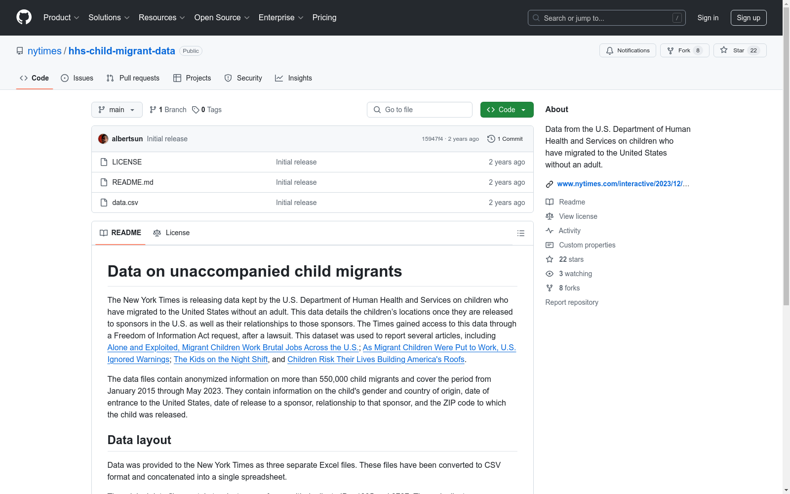Expand the Solutions menu
The height and width of the screenshot is (494, 790).
(109, 18)
